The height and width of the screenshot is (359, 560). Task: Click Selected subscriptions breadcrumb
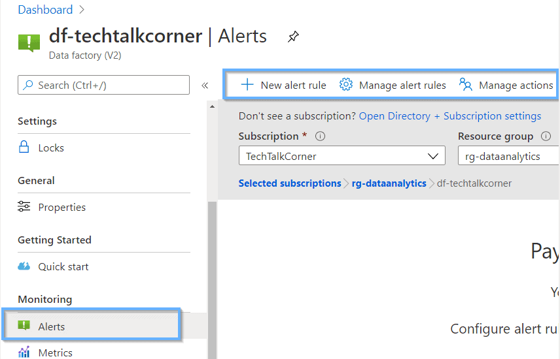(x=290, y=183)
